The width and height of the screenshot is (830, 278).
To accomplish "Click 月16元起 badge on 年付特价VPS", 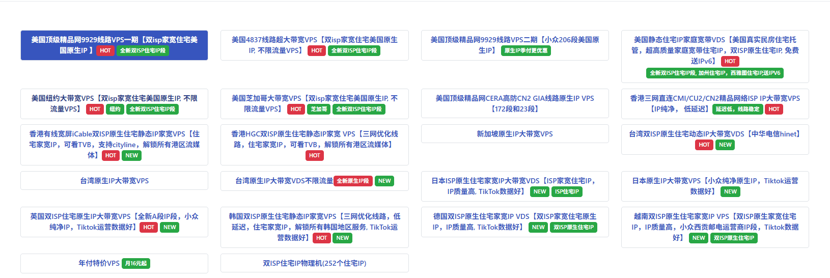I will coord(136,264).
